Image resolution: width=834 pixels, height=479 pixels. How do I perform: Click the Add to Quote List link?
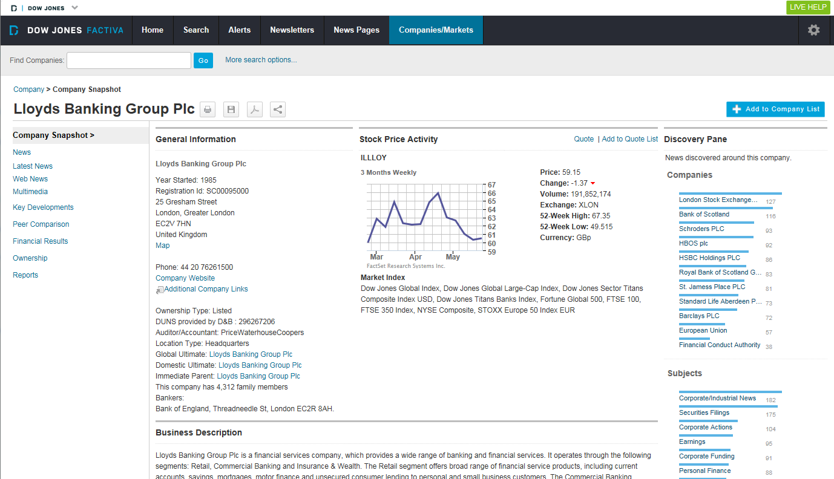pyautogui.click(x=629, y=139)
